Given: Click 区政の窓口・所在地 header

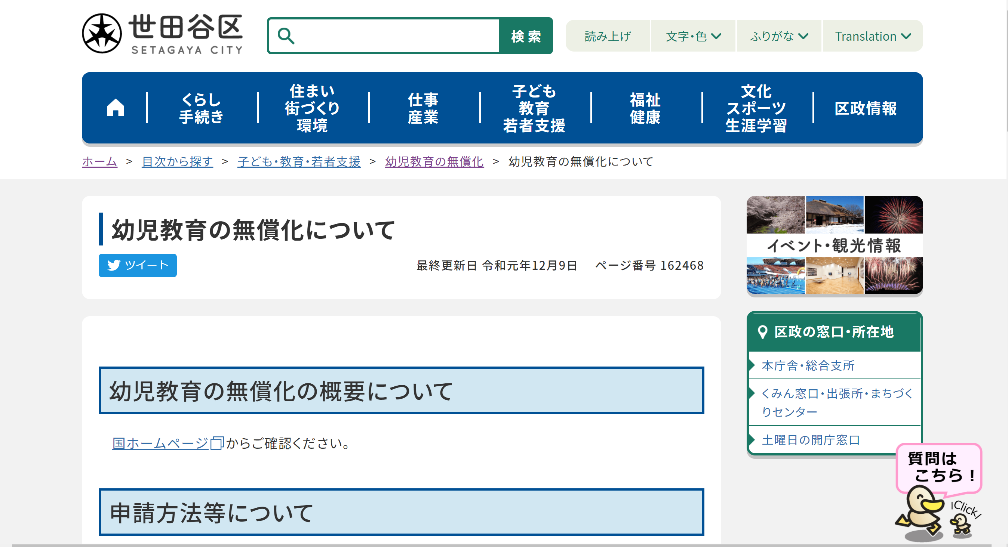Looking at the screenshot, I should click(834, 331).
